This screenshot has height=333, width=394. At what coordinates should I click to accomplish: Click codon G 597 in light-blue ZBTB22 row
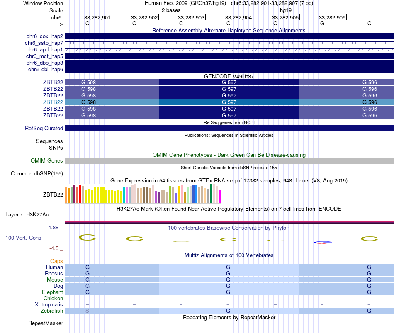point(229,102)
